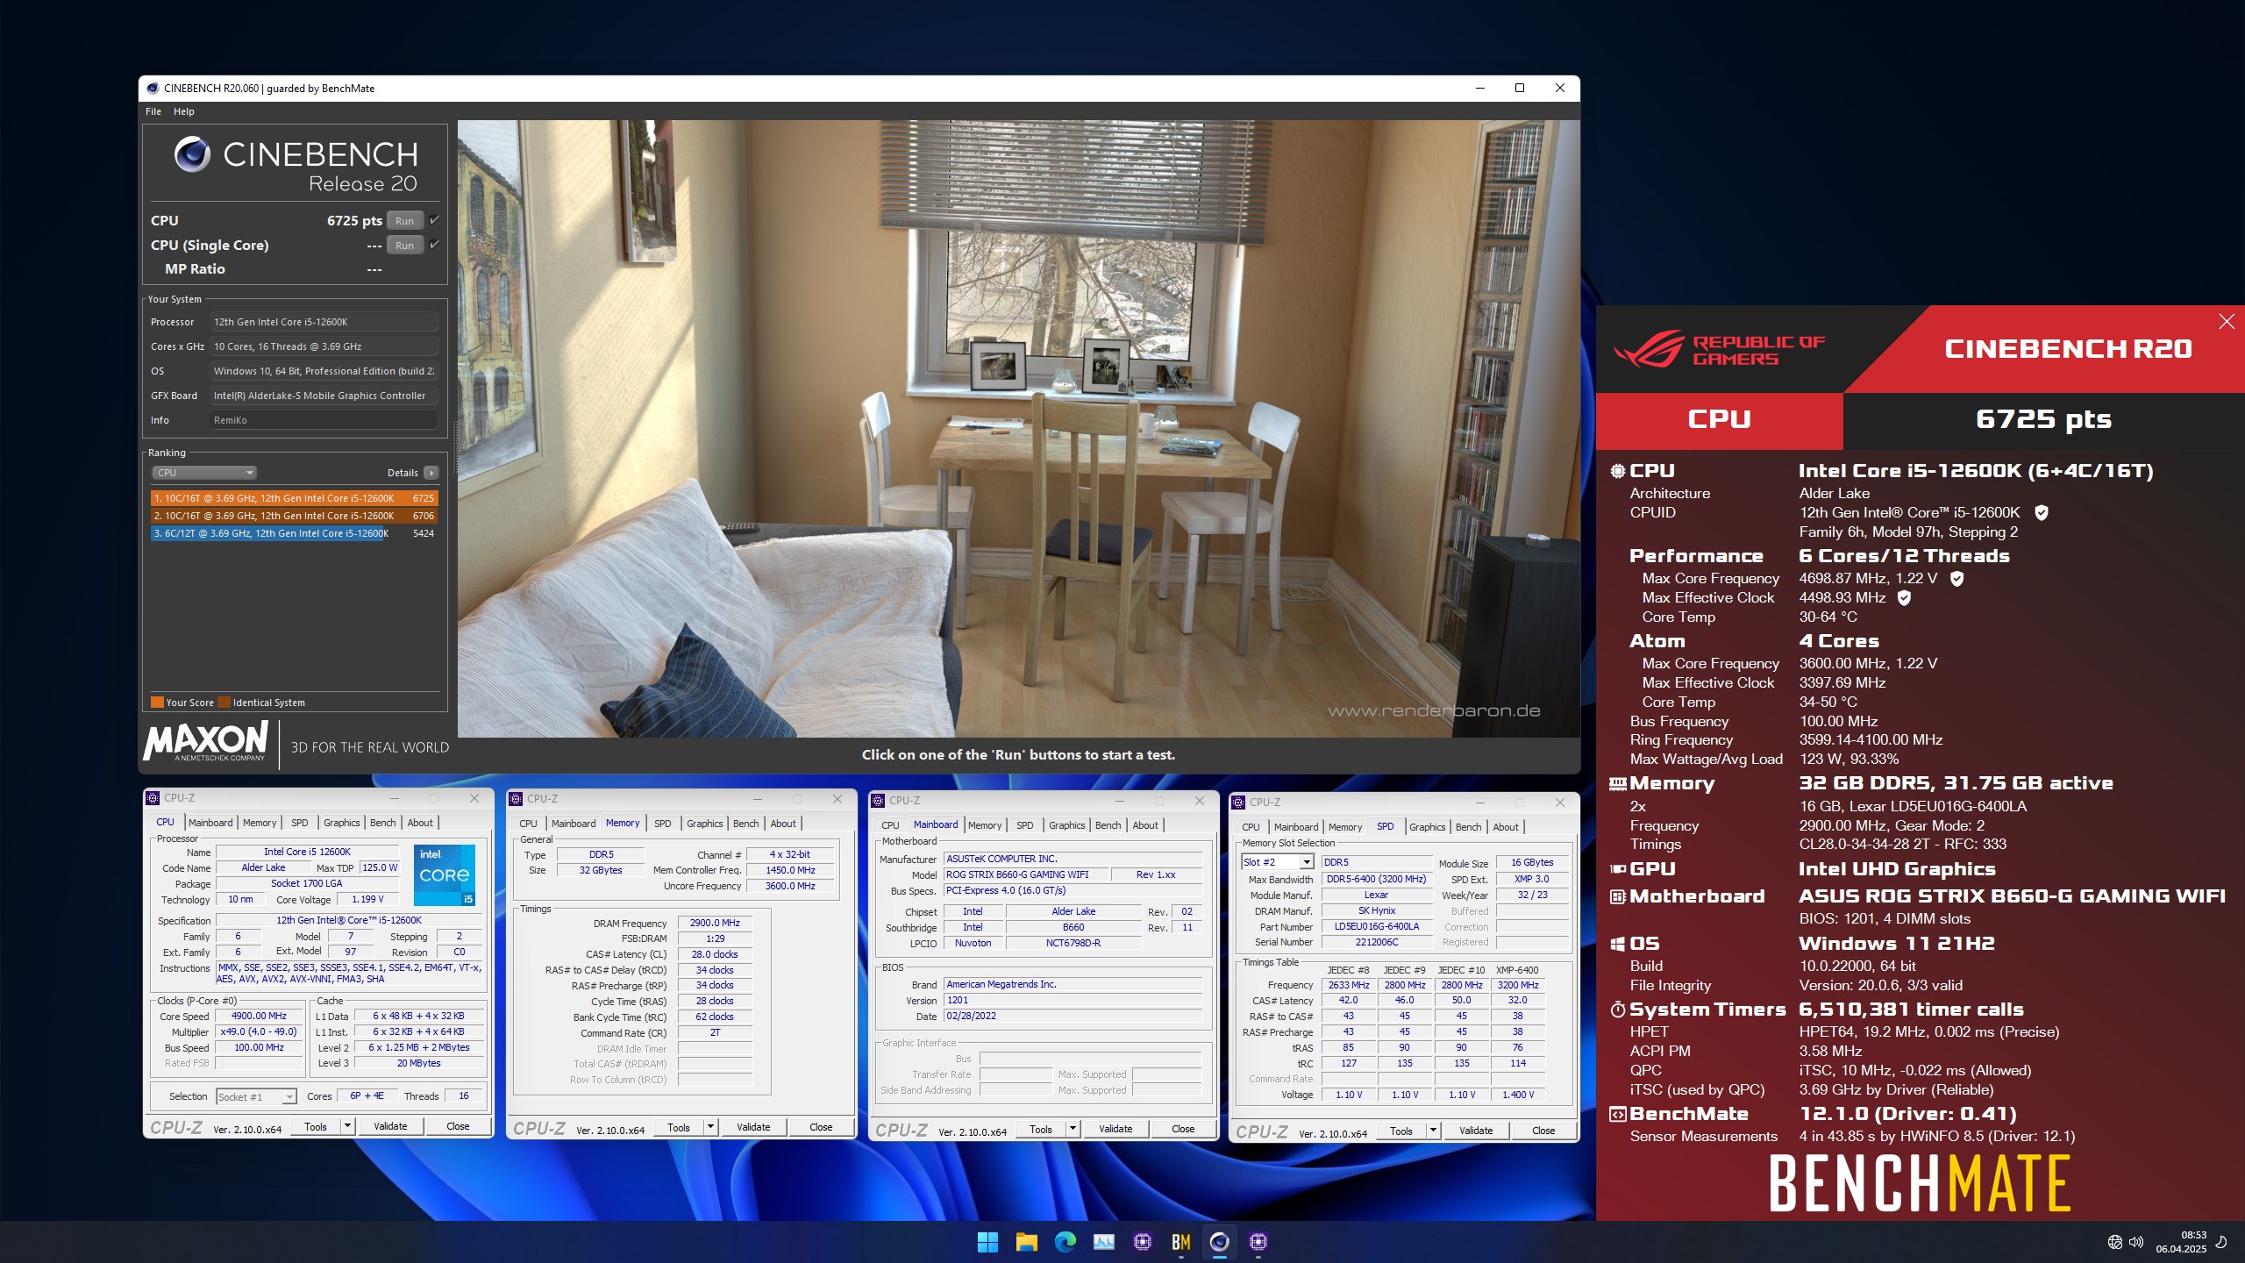Expand ranking Details arrow
This screenshot has width=2245, height=1263.
tap(431, 473)
